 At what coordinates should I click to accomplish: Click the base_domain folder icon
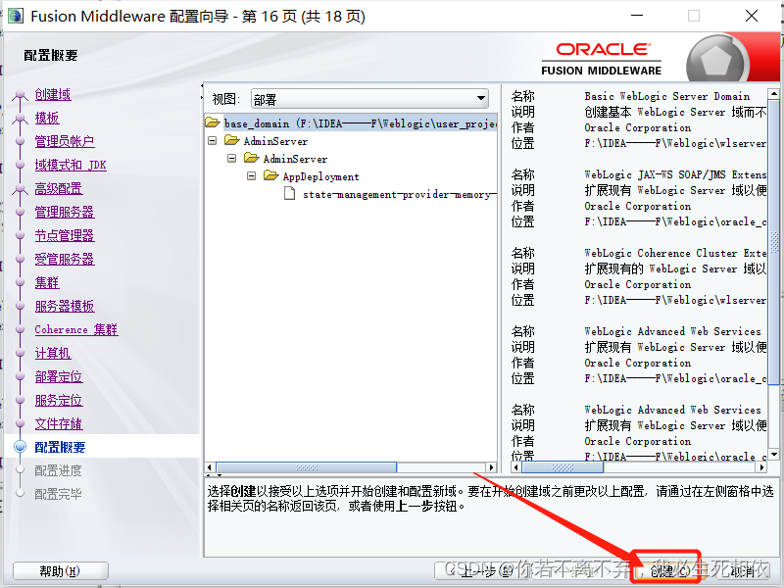tap(213, 122)
